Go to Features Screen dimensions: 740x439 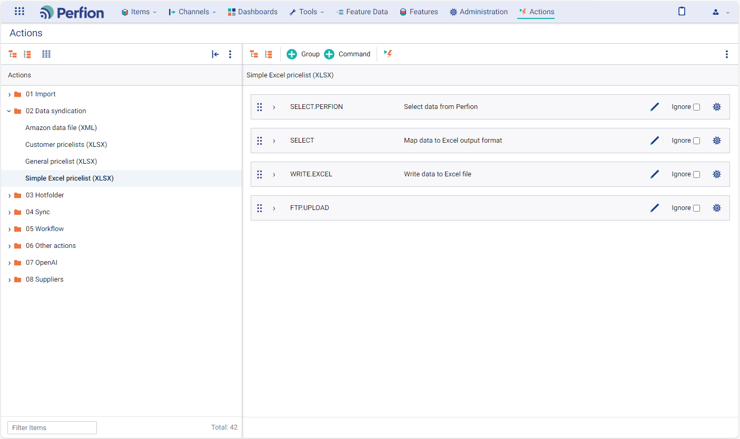click(x=419, y=12)
